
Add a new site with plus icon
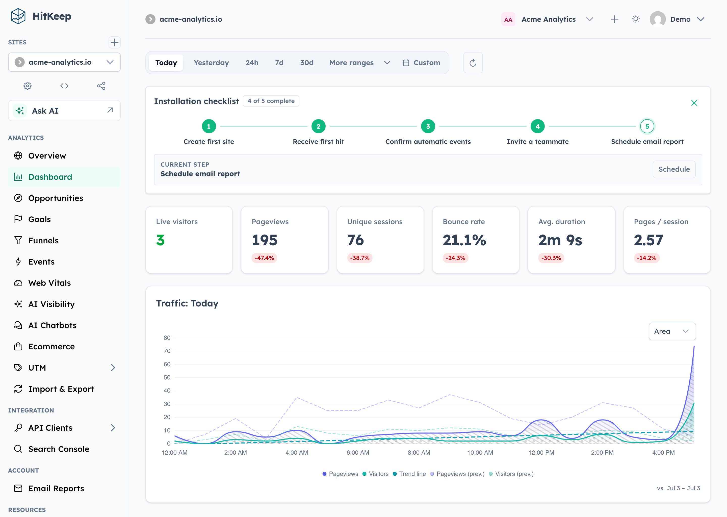tap(114, 42)
